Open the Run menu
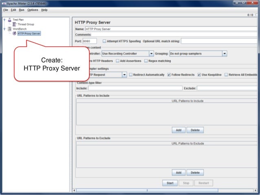This screenshot has height=195, width=260. pos(21,10)
